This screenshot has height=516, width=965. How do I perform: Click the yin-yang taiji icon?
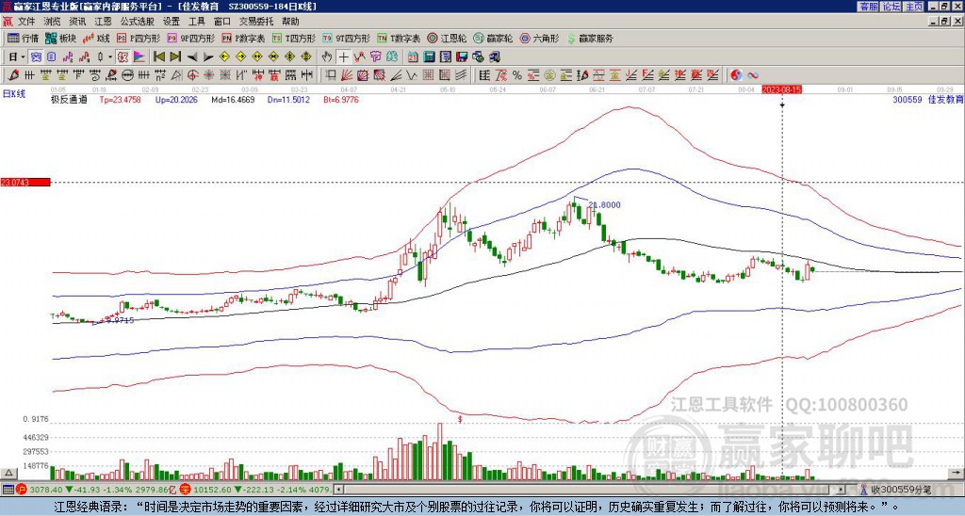[736, 75]
